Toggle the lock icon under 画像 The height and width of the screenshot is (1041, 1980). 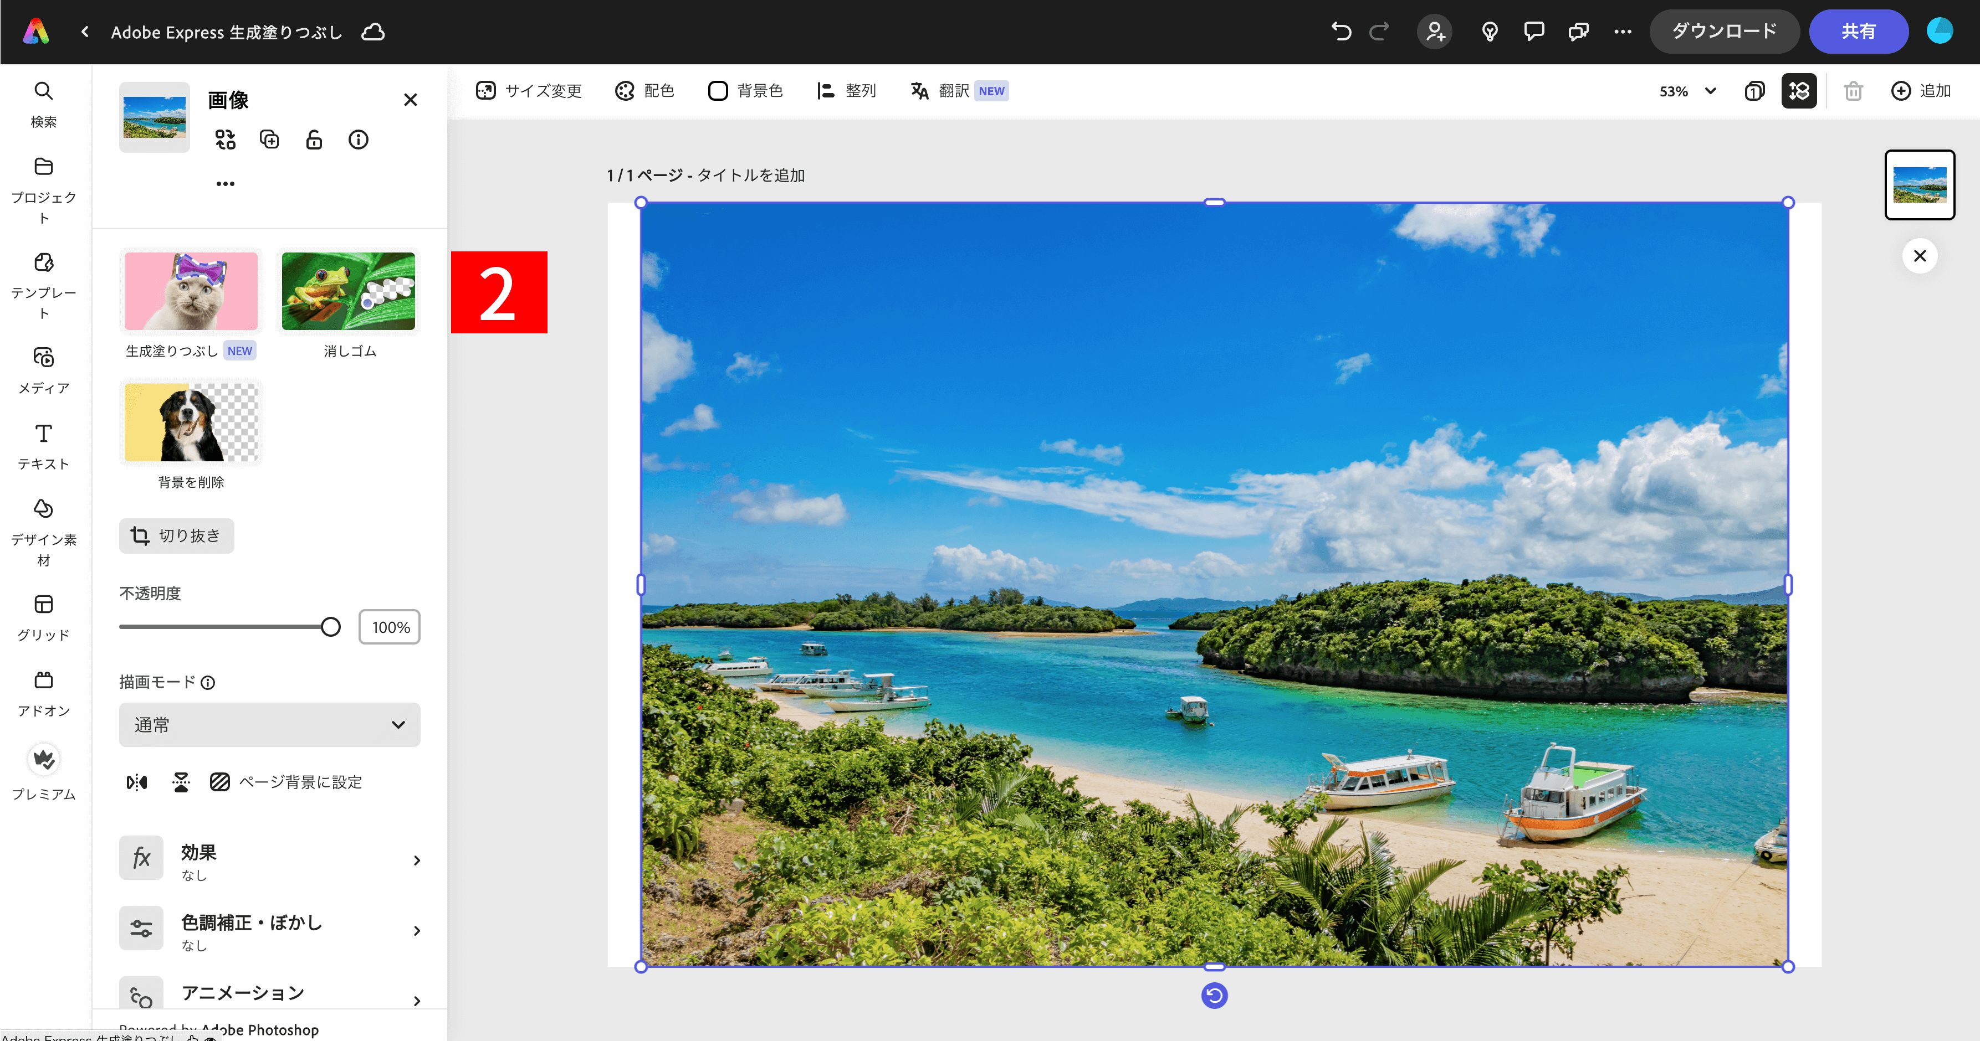coord(314,140)
